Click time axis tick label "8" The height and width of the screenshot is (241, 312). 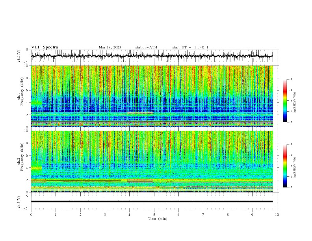(228, 215)
